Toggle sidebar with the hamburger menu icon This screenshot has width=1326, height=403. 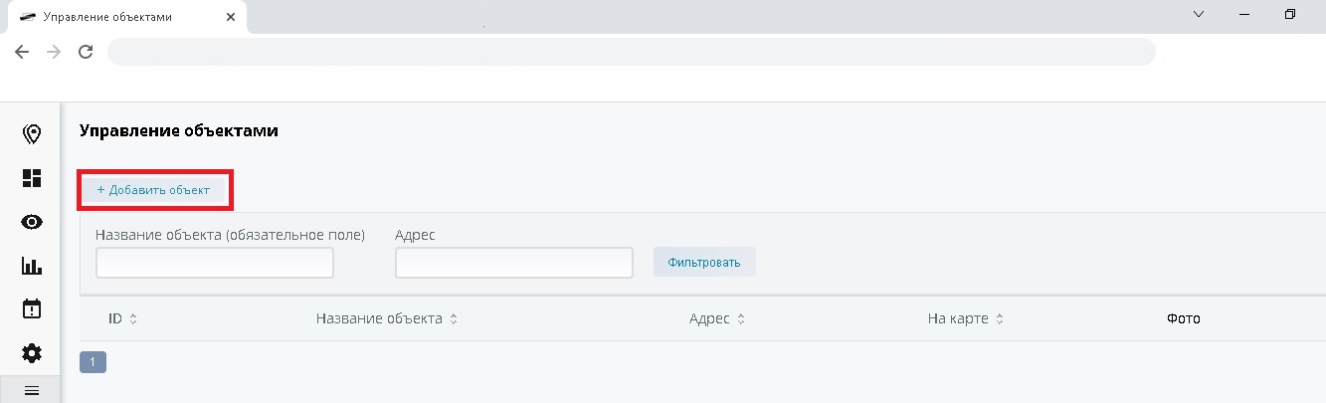[31, 391]
